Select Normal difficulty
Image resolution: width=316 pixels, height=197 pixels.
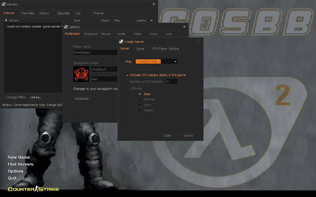[x=140, y=100]
